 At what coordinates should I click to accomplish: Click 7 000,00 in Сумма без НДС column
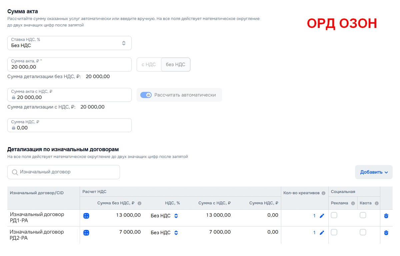[x=130, y=232]
